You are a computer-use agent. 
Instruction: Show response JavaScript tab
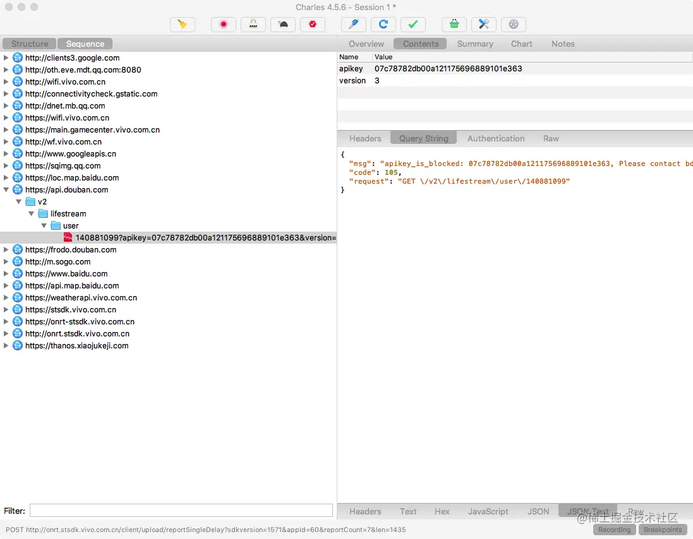pyautogui.click(x=488, y=511)
